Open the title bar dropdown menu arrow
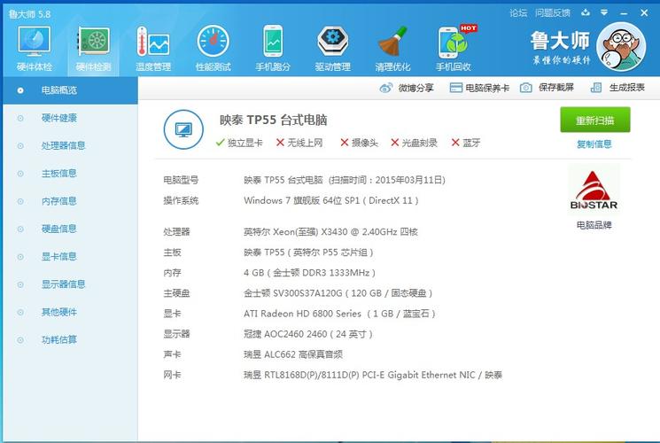 (x=604, y=12)
